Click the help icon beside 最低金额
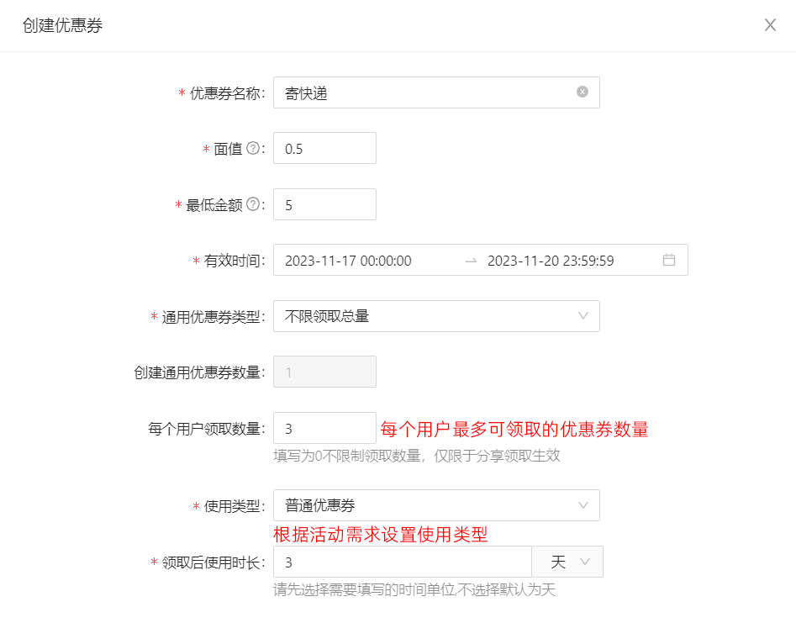796x623 pixels. pyautogui.click(x=253, y=204)
